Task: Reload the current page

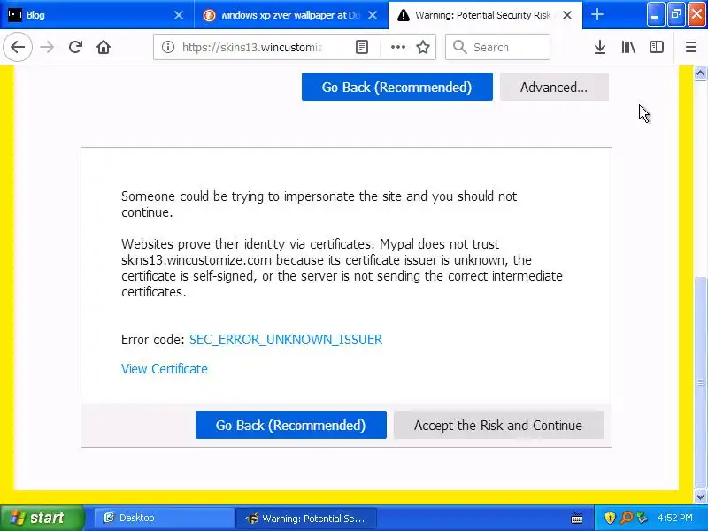Action: 75,47
